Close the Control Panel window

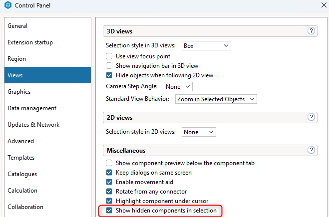point(324,5)
